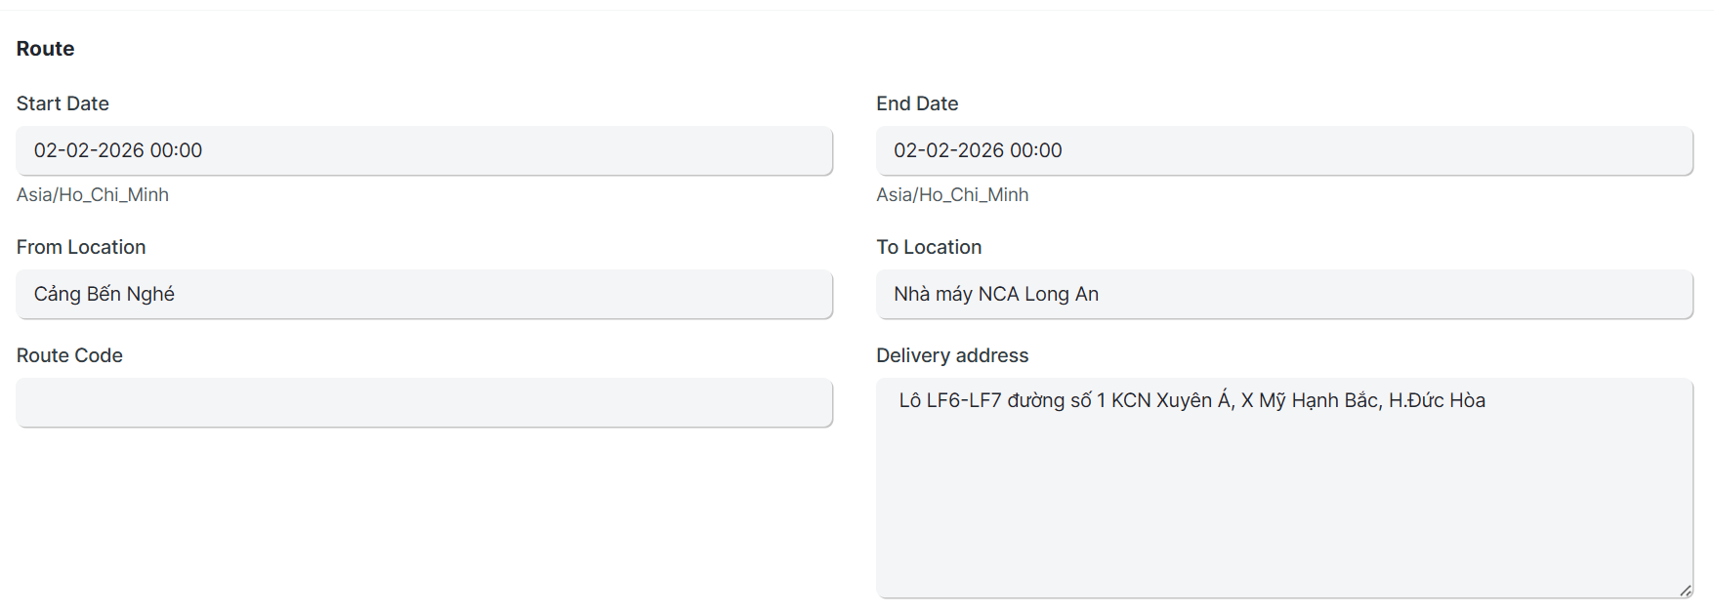Click the 00:00 time in End Date
Screen dimensions: 1714x615
tap(1035, 150)
